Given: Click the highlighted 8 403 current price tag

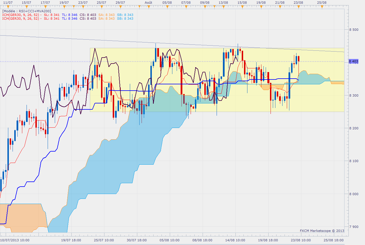Looking at the screenshot, I should 353,61.
